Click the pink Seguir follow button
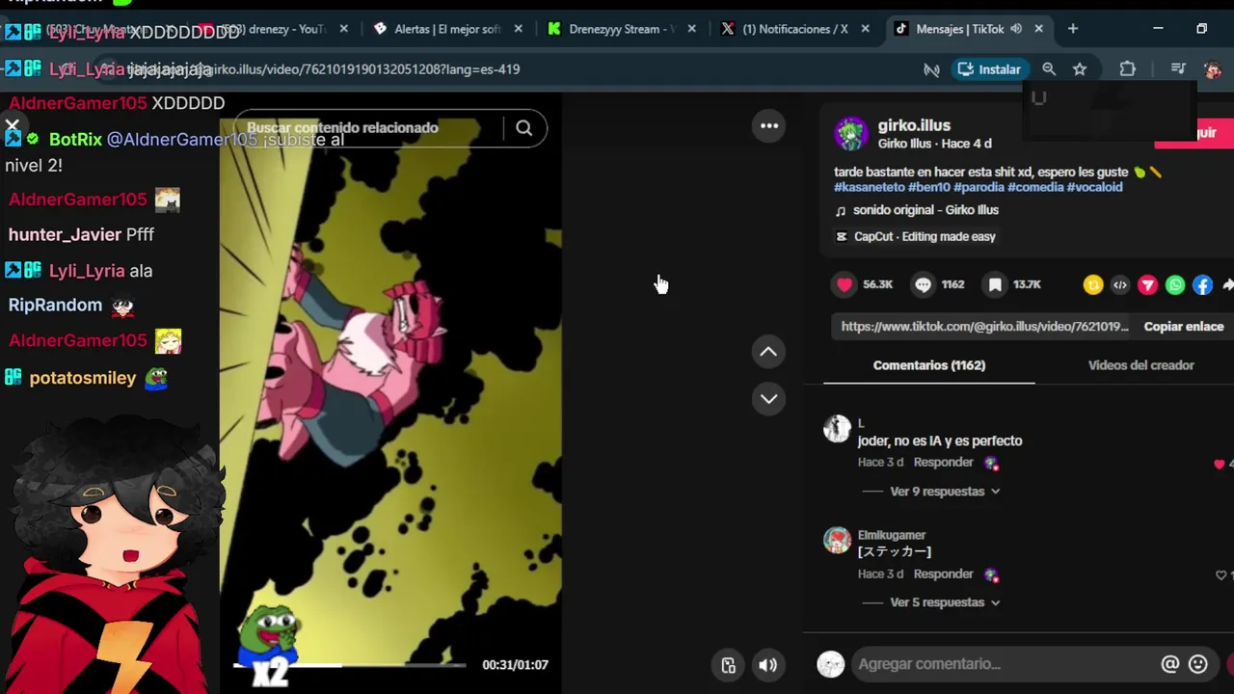The width and height of the screenshot is (1234, 694). [x=1194, y=134]
